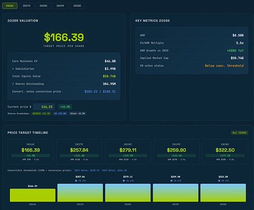Click the Subsidiaries value $3.99B
This screenshot has height=210, width=254.
(110, 69)
